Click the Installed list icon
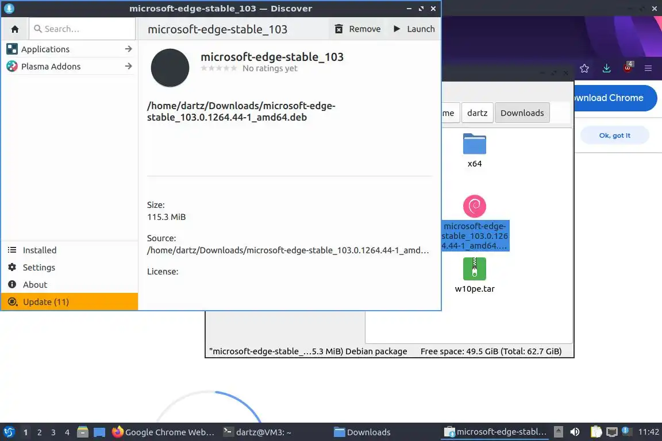 pos(12,250)
